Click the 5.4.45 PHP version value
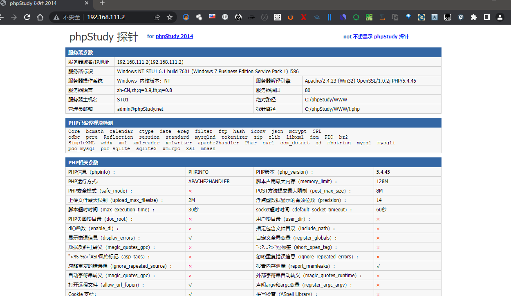 pos(384,172)
